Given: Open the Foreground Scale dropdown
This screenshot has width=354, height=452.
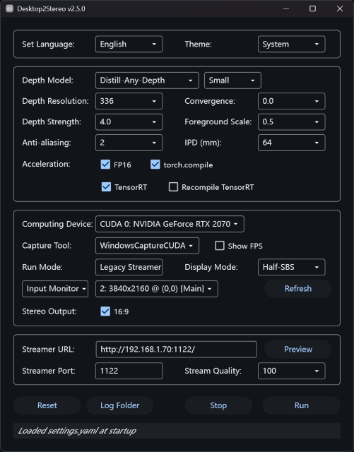Looking at the screenshot, I should (291, 122).
